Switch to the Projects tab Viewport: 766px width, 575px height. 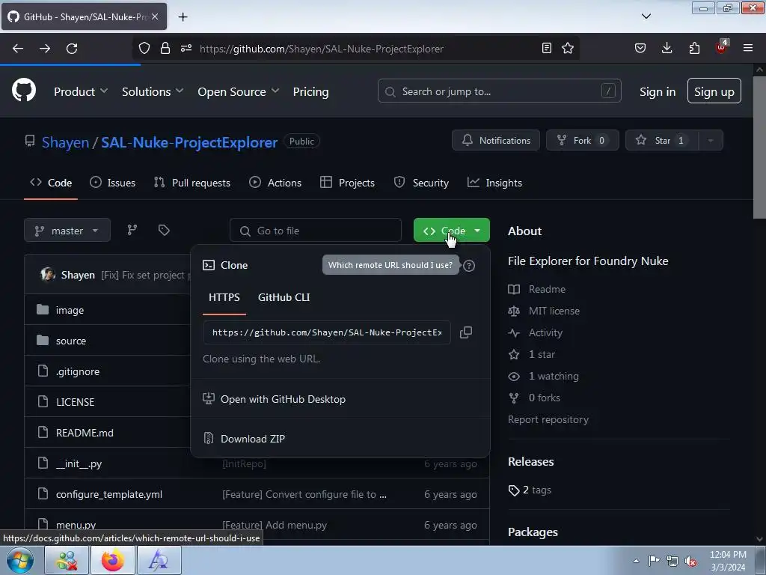(x=347, y=183)
